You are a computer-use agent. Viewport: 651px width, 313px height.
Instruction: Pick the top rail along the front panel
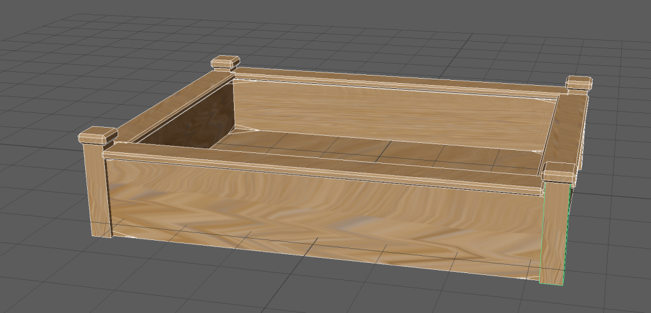[x=323, y=168]
